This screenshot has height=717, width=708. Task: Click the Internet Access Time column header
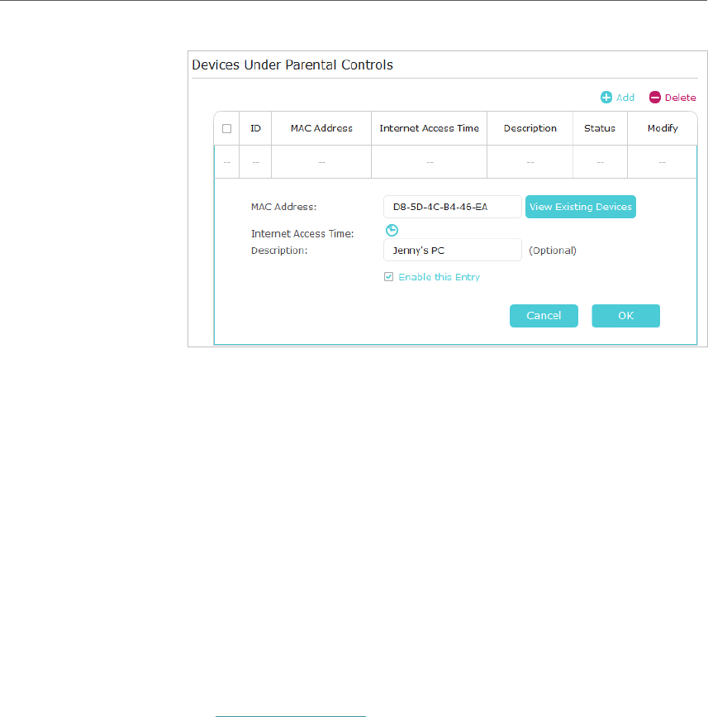tap(430, 128)
